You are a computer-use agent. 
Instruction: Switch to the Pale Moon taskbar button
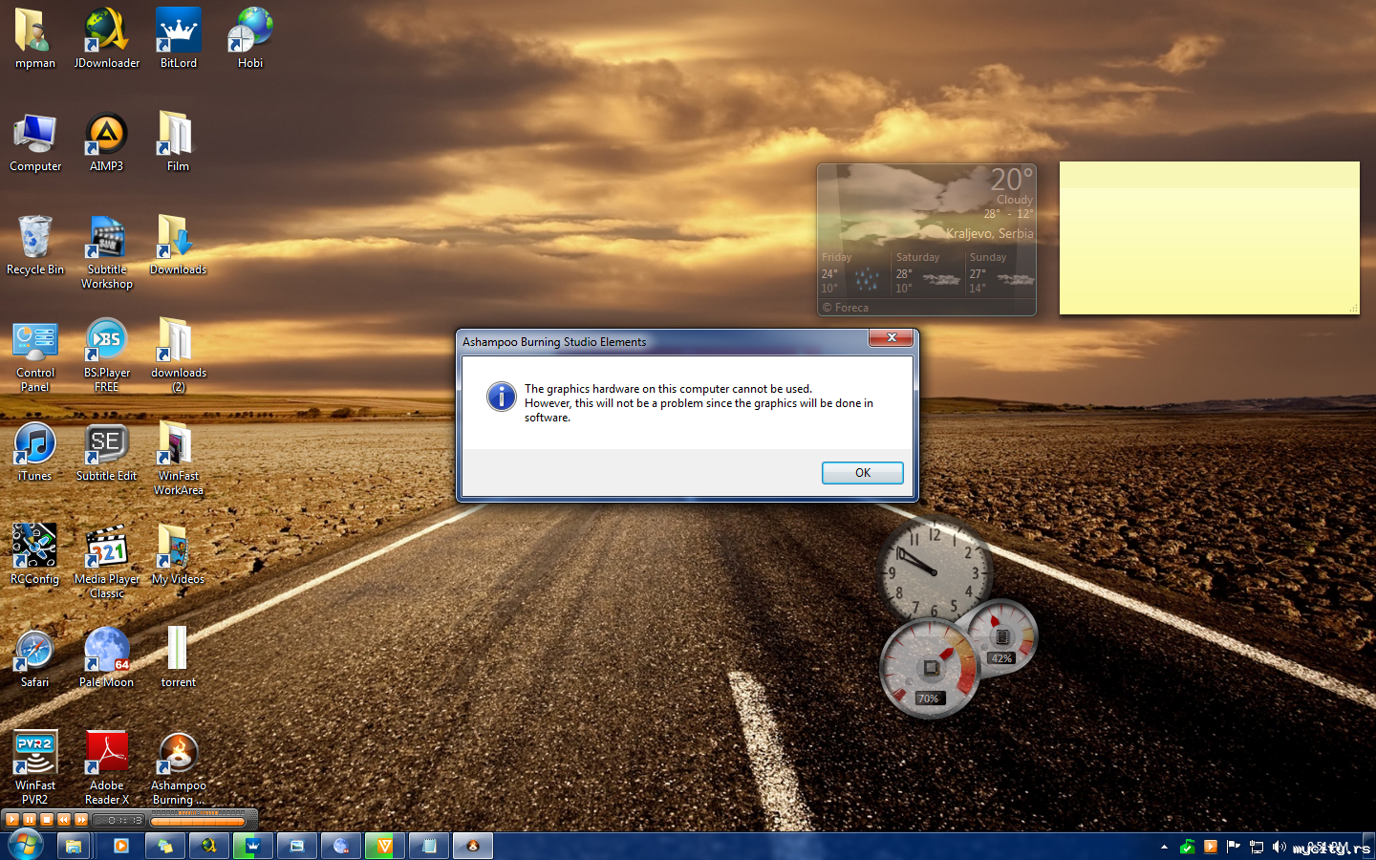[x=341, y=846]
